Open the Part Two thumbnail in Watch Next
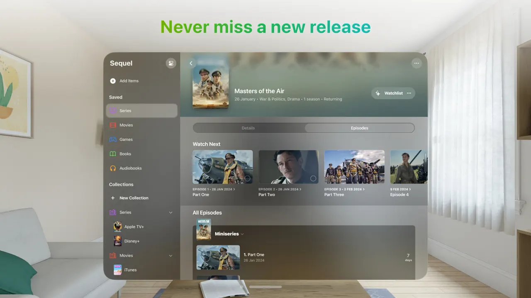 (x=289, y=167)
